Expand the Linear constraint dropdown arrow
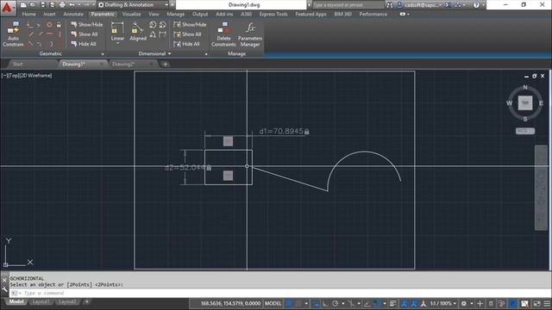 117,43
